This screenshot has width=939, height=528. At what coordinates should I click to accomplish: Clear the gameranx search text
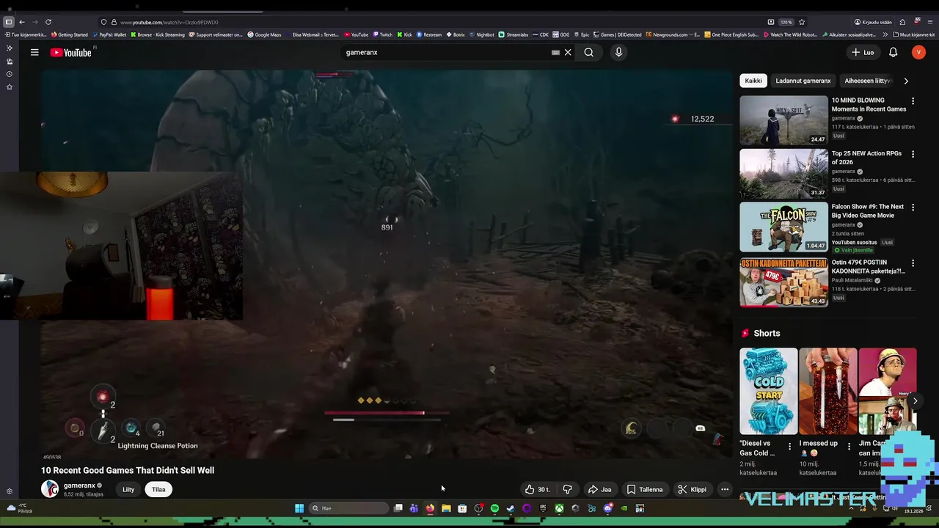click(568, 52)
